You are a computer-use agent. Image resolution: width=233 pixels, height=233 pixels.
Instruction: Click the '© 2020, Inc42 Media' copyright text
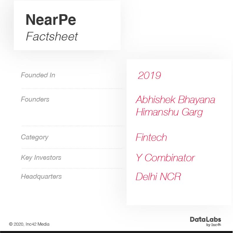pyautogui.click(x=29, y=224)
